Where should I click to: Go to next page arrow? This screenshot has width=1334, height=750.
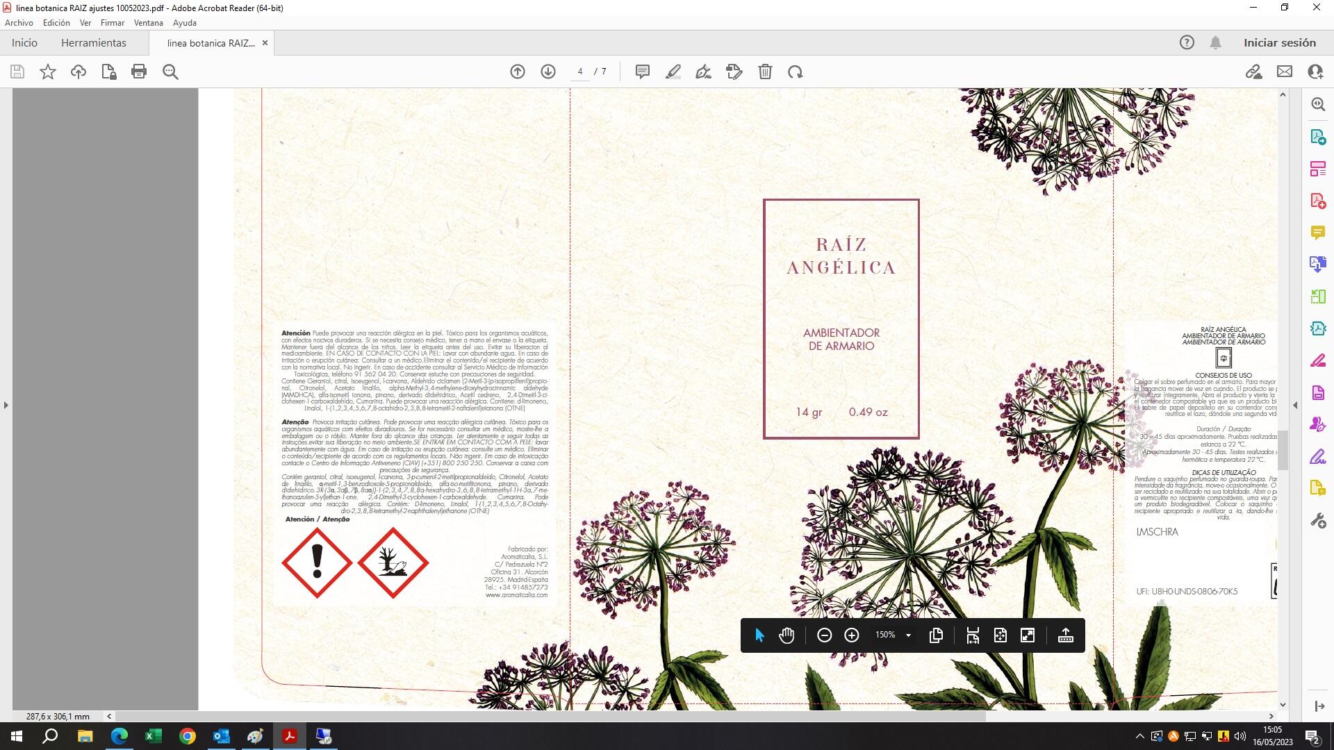[x=548, y=72]
